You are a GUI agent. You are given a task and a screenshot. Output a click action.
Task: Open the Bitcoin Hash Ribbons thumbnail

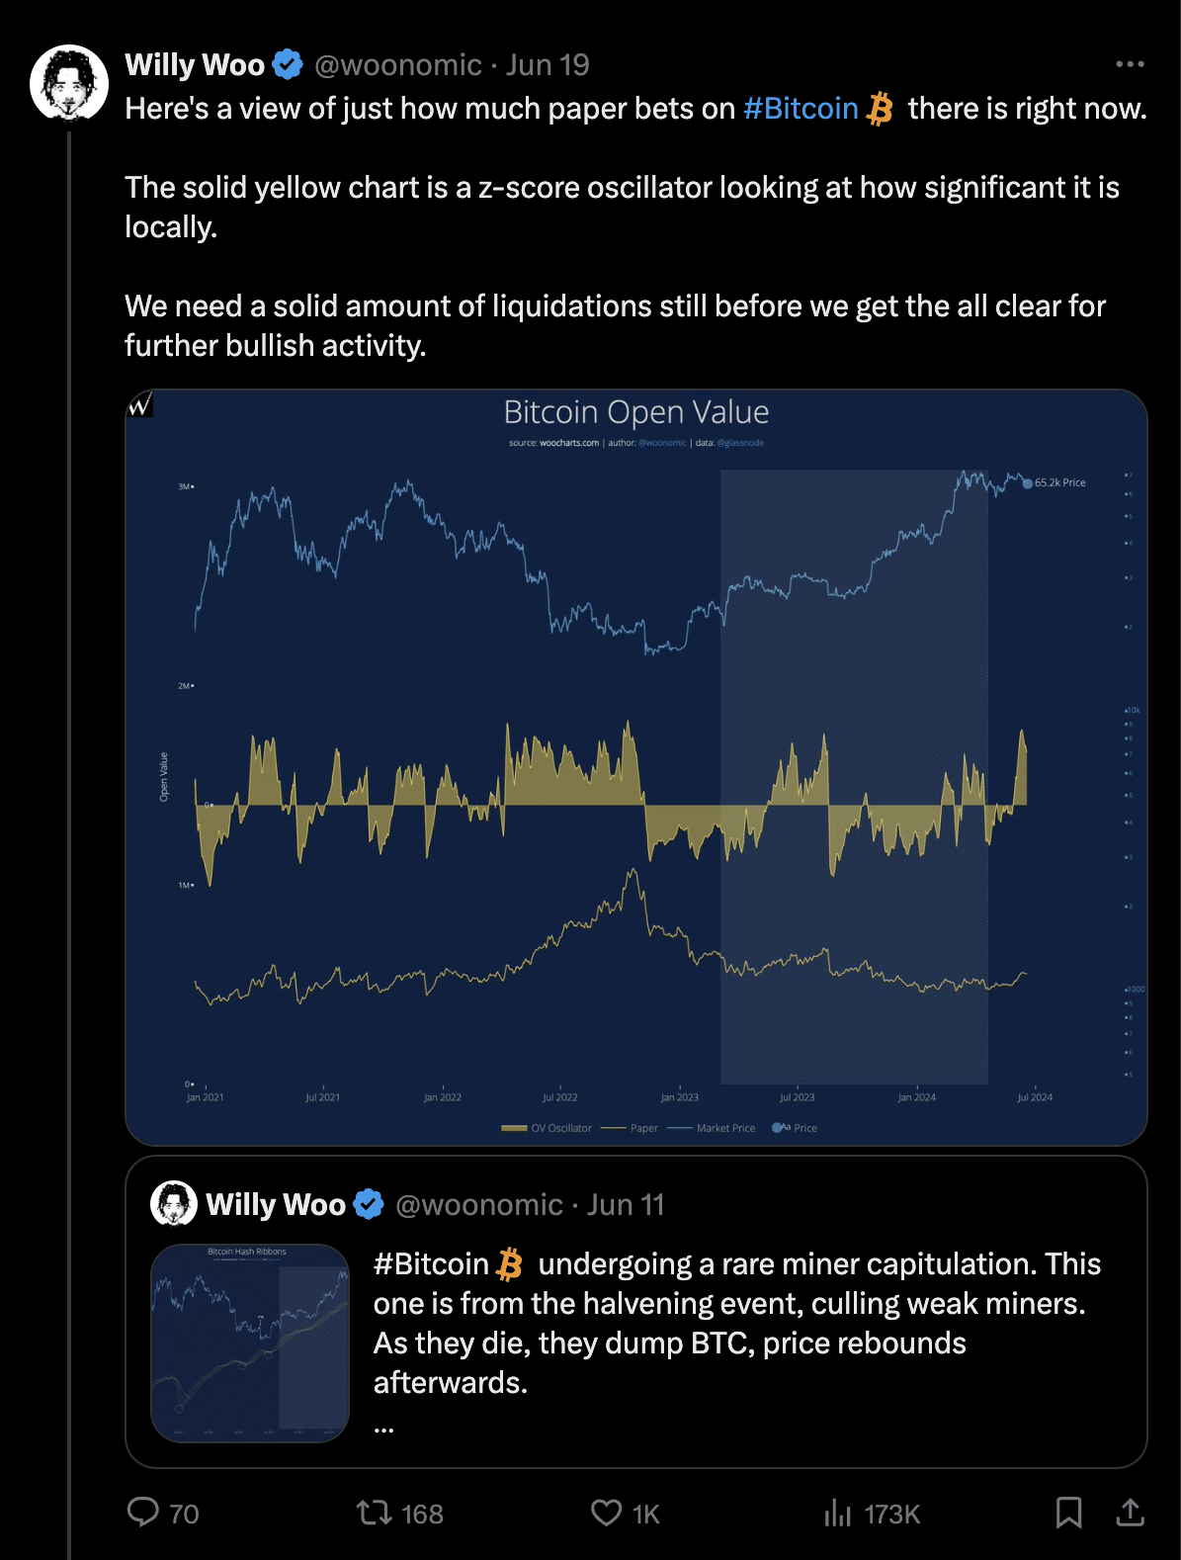(x=250, y=1343)
